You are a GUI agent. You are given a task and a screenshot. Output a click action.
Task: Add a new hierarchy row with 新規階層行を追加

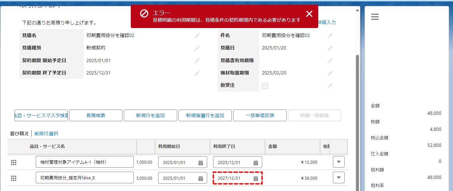coord(205,116)
